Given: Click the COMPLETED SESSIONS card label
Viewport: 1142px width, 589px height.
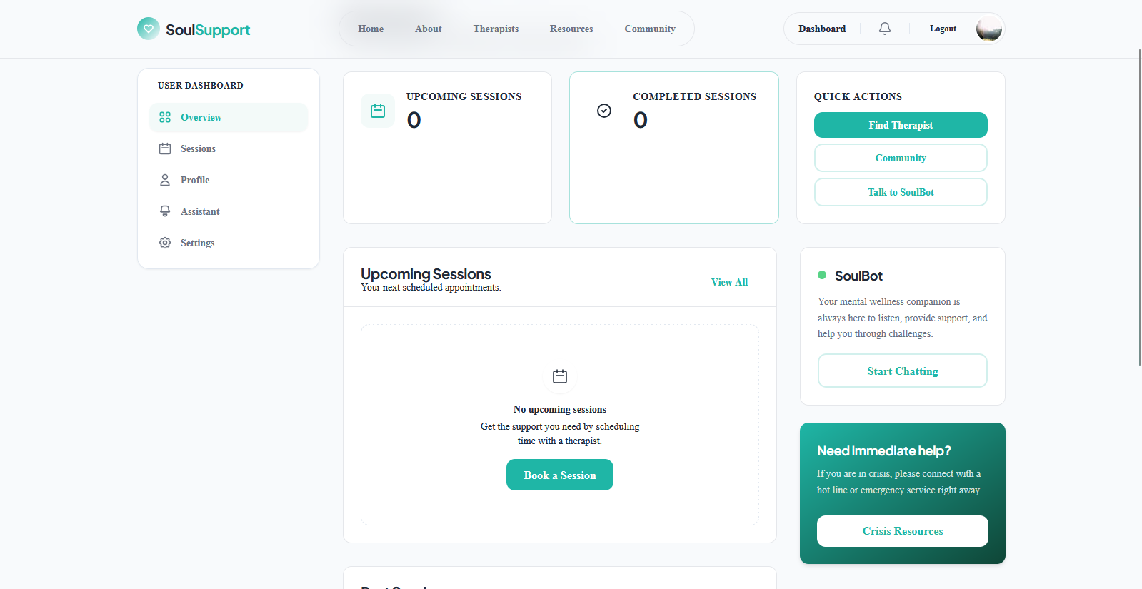Looking at the screenshot, I should click(694, 96).
